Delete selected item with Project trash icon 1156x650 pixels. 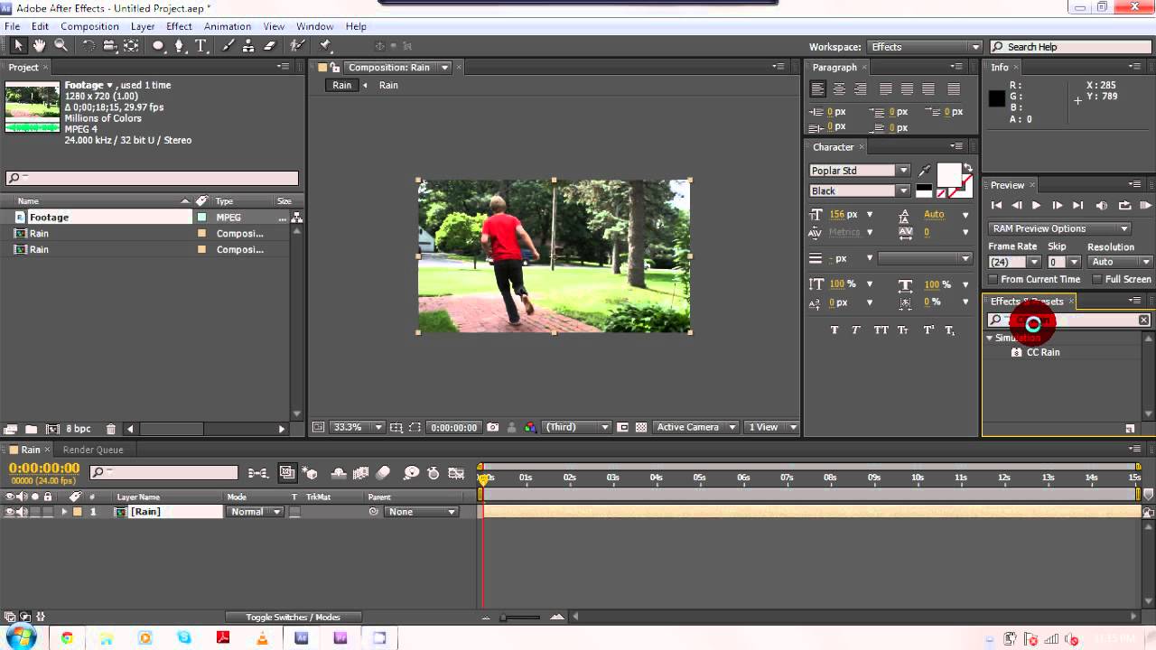pos(111,429)
